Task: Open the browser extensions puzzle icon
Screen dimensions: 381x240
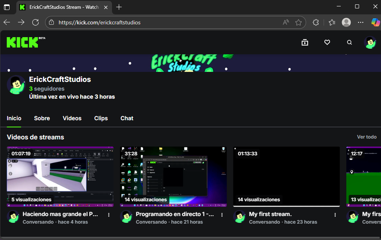Action: point(316,22)
